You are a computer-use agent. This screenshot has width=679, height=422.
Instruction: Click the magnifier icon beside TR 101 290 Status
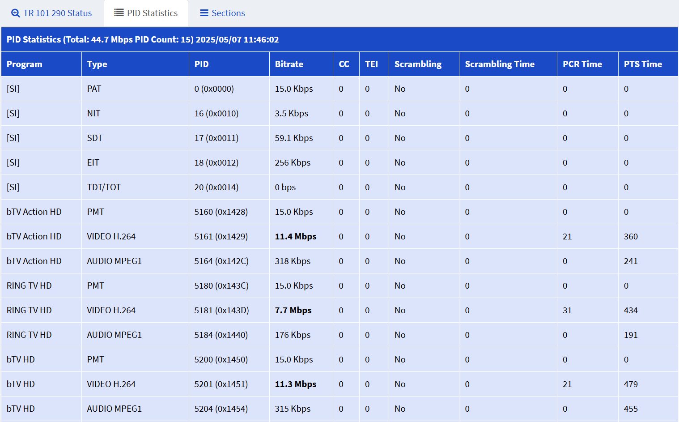pos(16,13)
